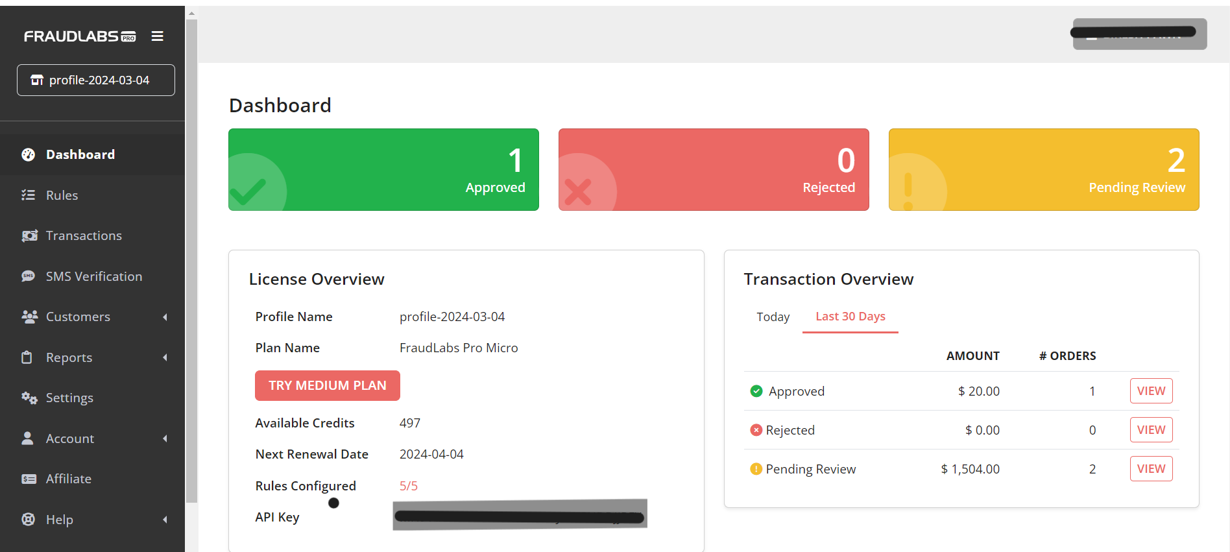Screen dimensions: 1230x552
Task: Click the Settings gears icon
Action: 29,398
